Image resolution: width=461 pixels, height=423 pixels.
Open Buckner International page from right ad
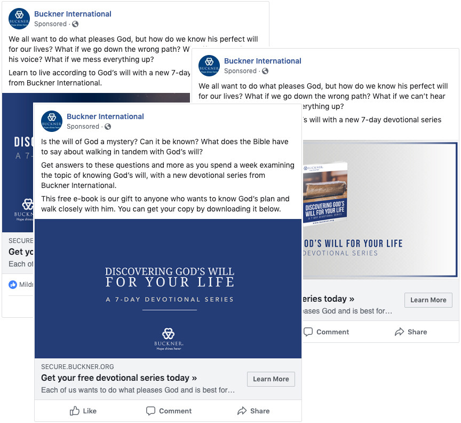(263, 61)
